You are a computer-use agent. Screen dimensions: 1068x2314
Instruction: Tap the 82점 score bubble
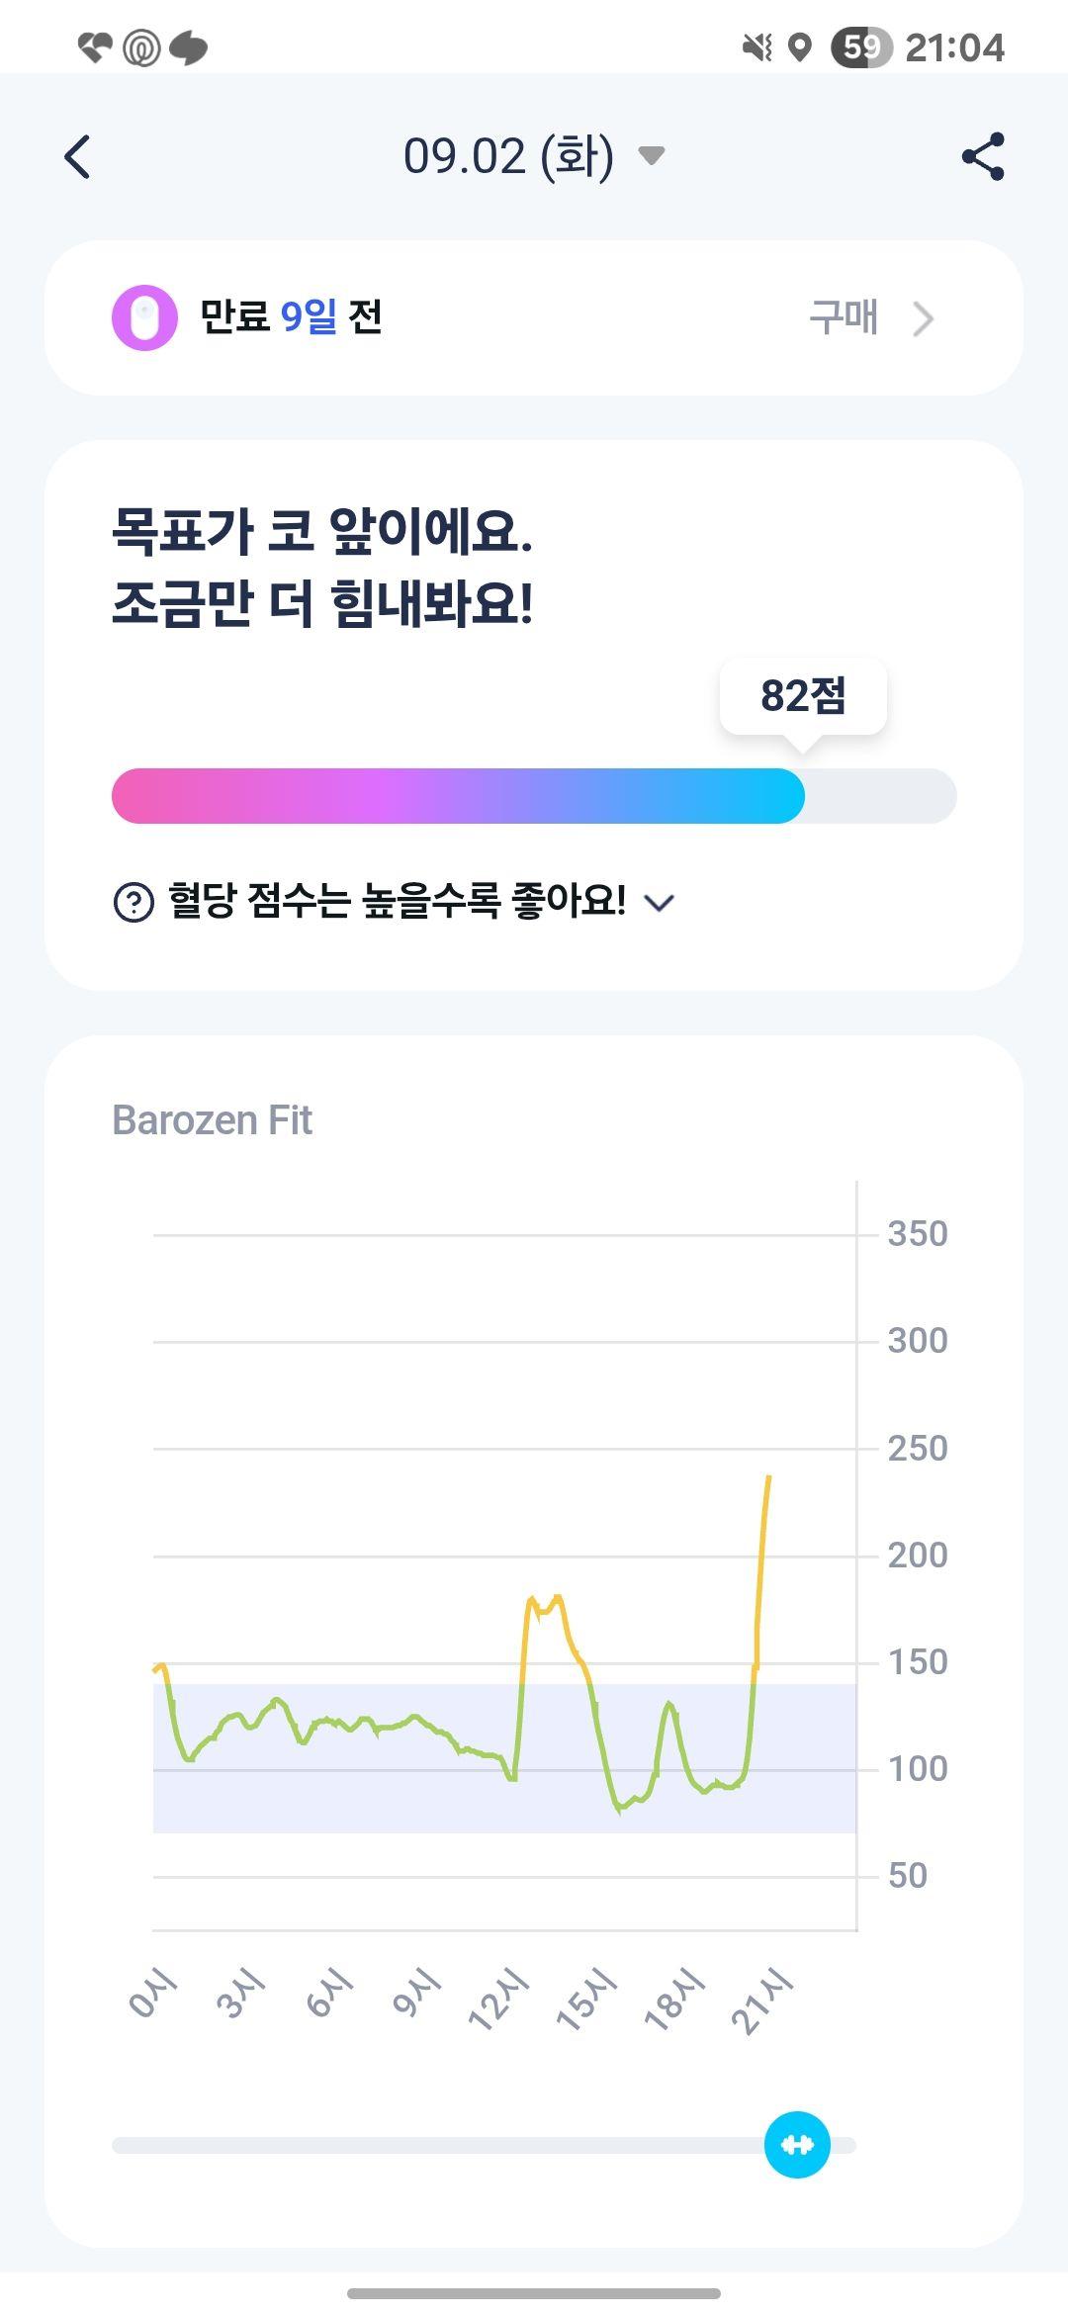click(803, 696)
